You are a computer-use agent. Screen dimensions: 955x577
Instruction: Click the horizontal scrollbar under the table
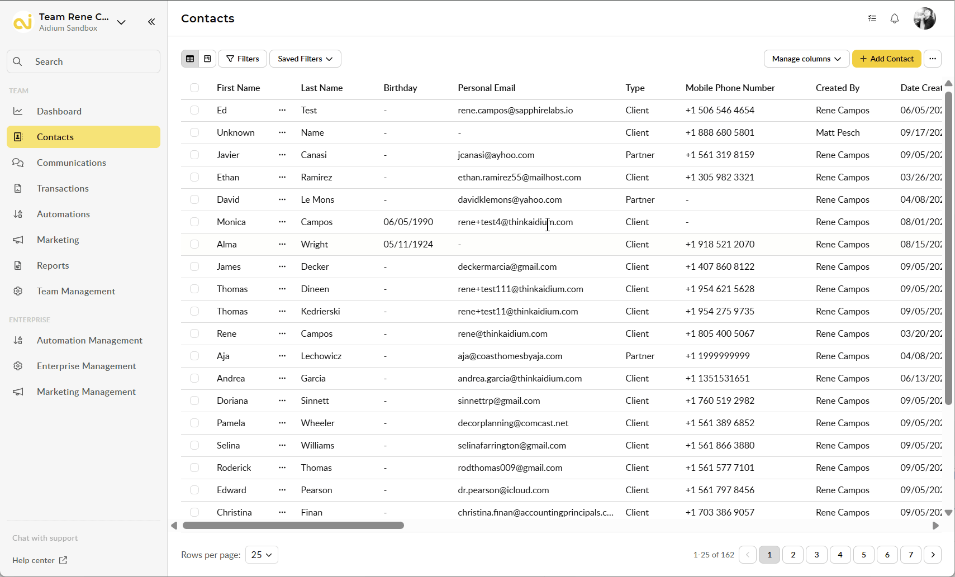click(293, 526)
